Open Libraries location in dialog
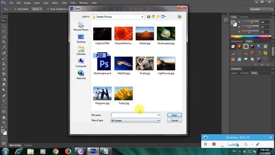 coord(81,51)
